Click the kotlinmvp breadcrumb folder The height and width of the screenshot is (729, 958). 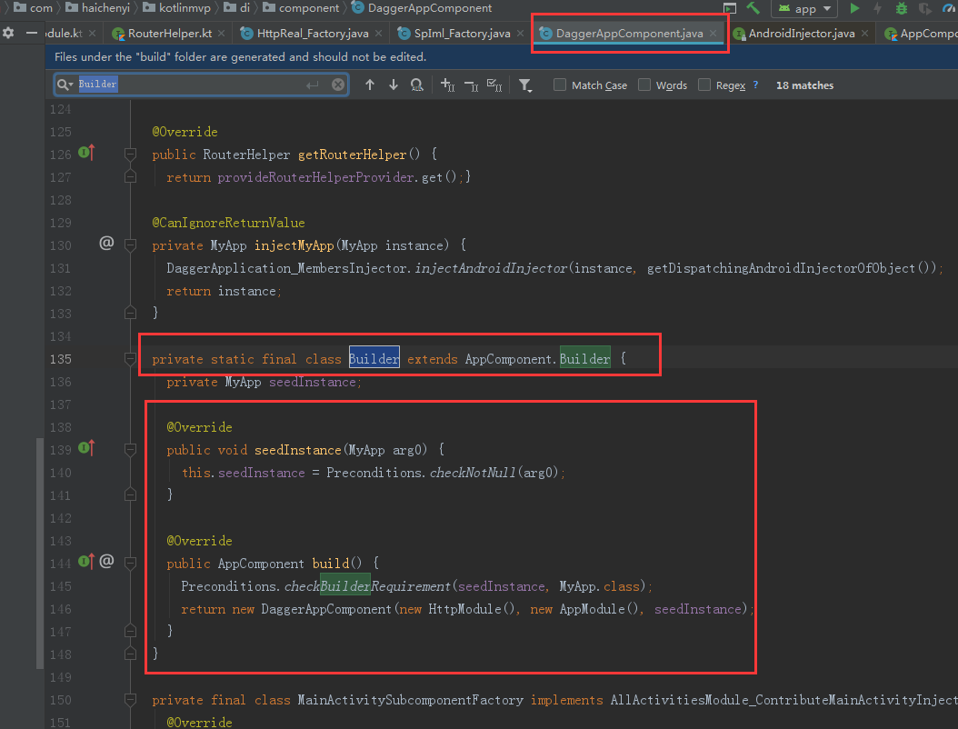coord(176,8)
